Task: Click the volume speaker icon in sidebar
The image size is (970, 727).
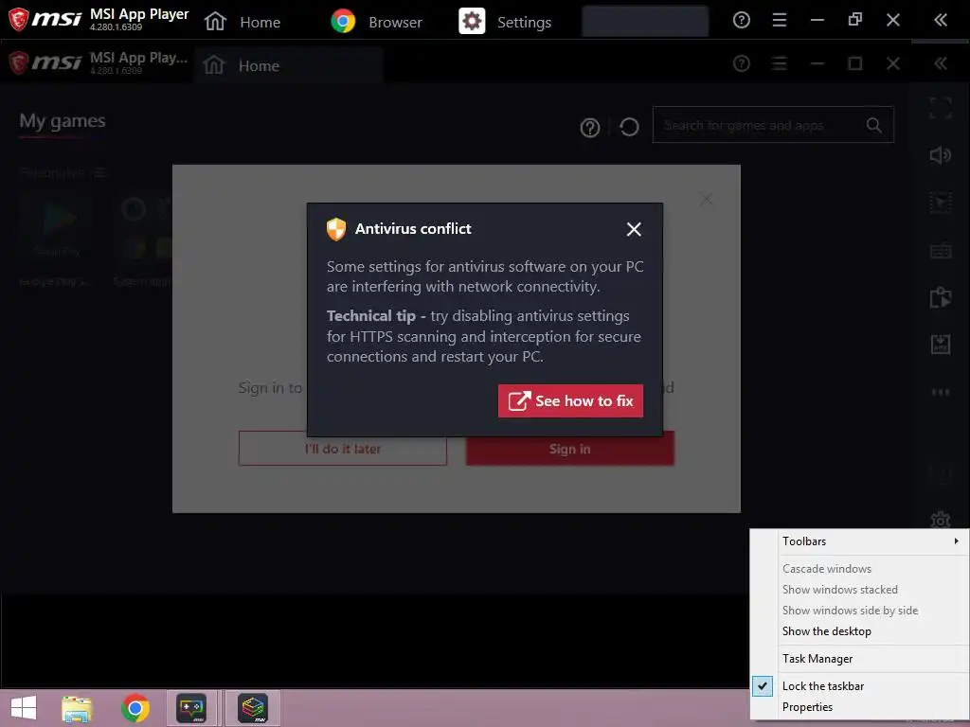Action: (x=941, y=155)
